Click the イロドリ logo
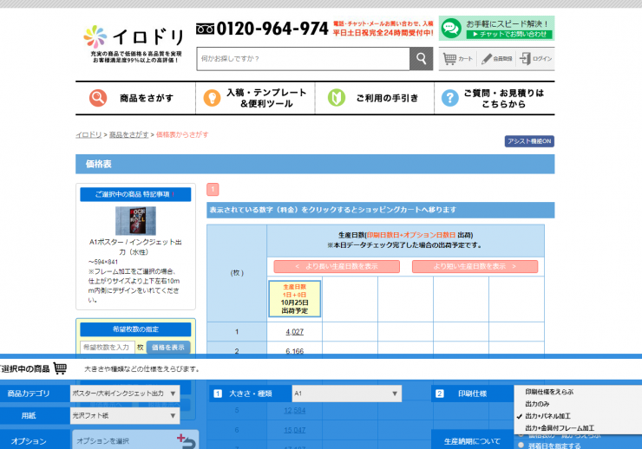The width and height of the screenshot is (642, 449). pos(134,42)
